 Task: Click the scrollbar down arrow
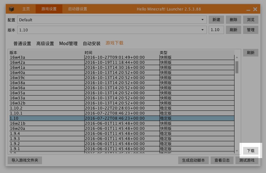point(237,151)
